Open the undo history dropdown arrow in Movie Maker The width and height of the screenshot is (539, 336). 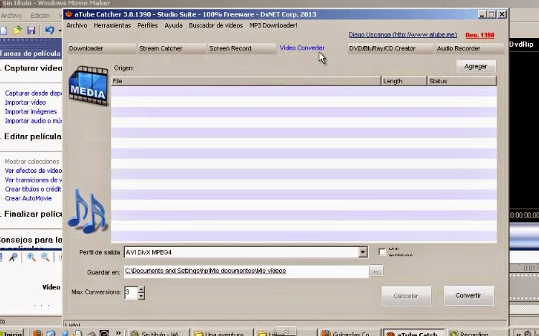click(60, 31)
